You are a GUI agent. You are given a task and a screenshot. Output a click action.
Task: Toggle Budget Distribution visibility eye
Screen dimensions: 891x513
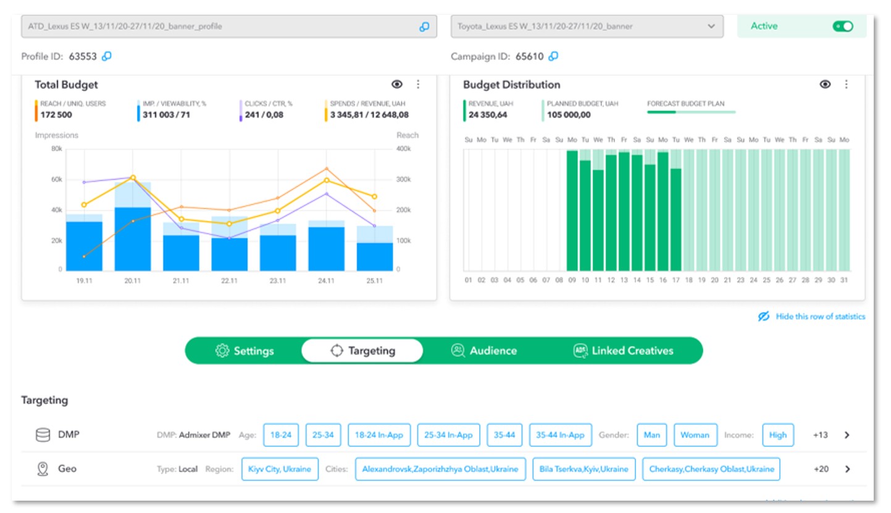[826, 85]
